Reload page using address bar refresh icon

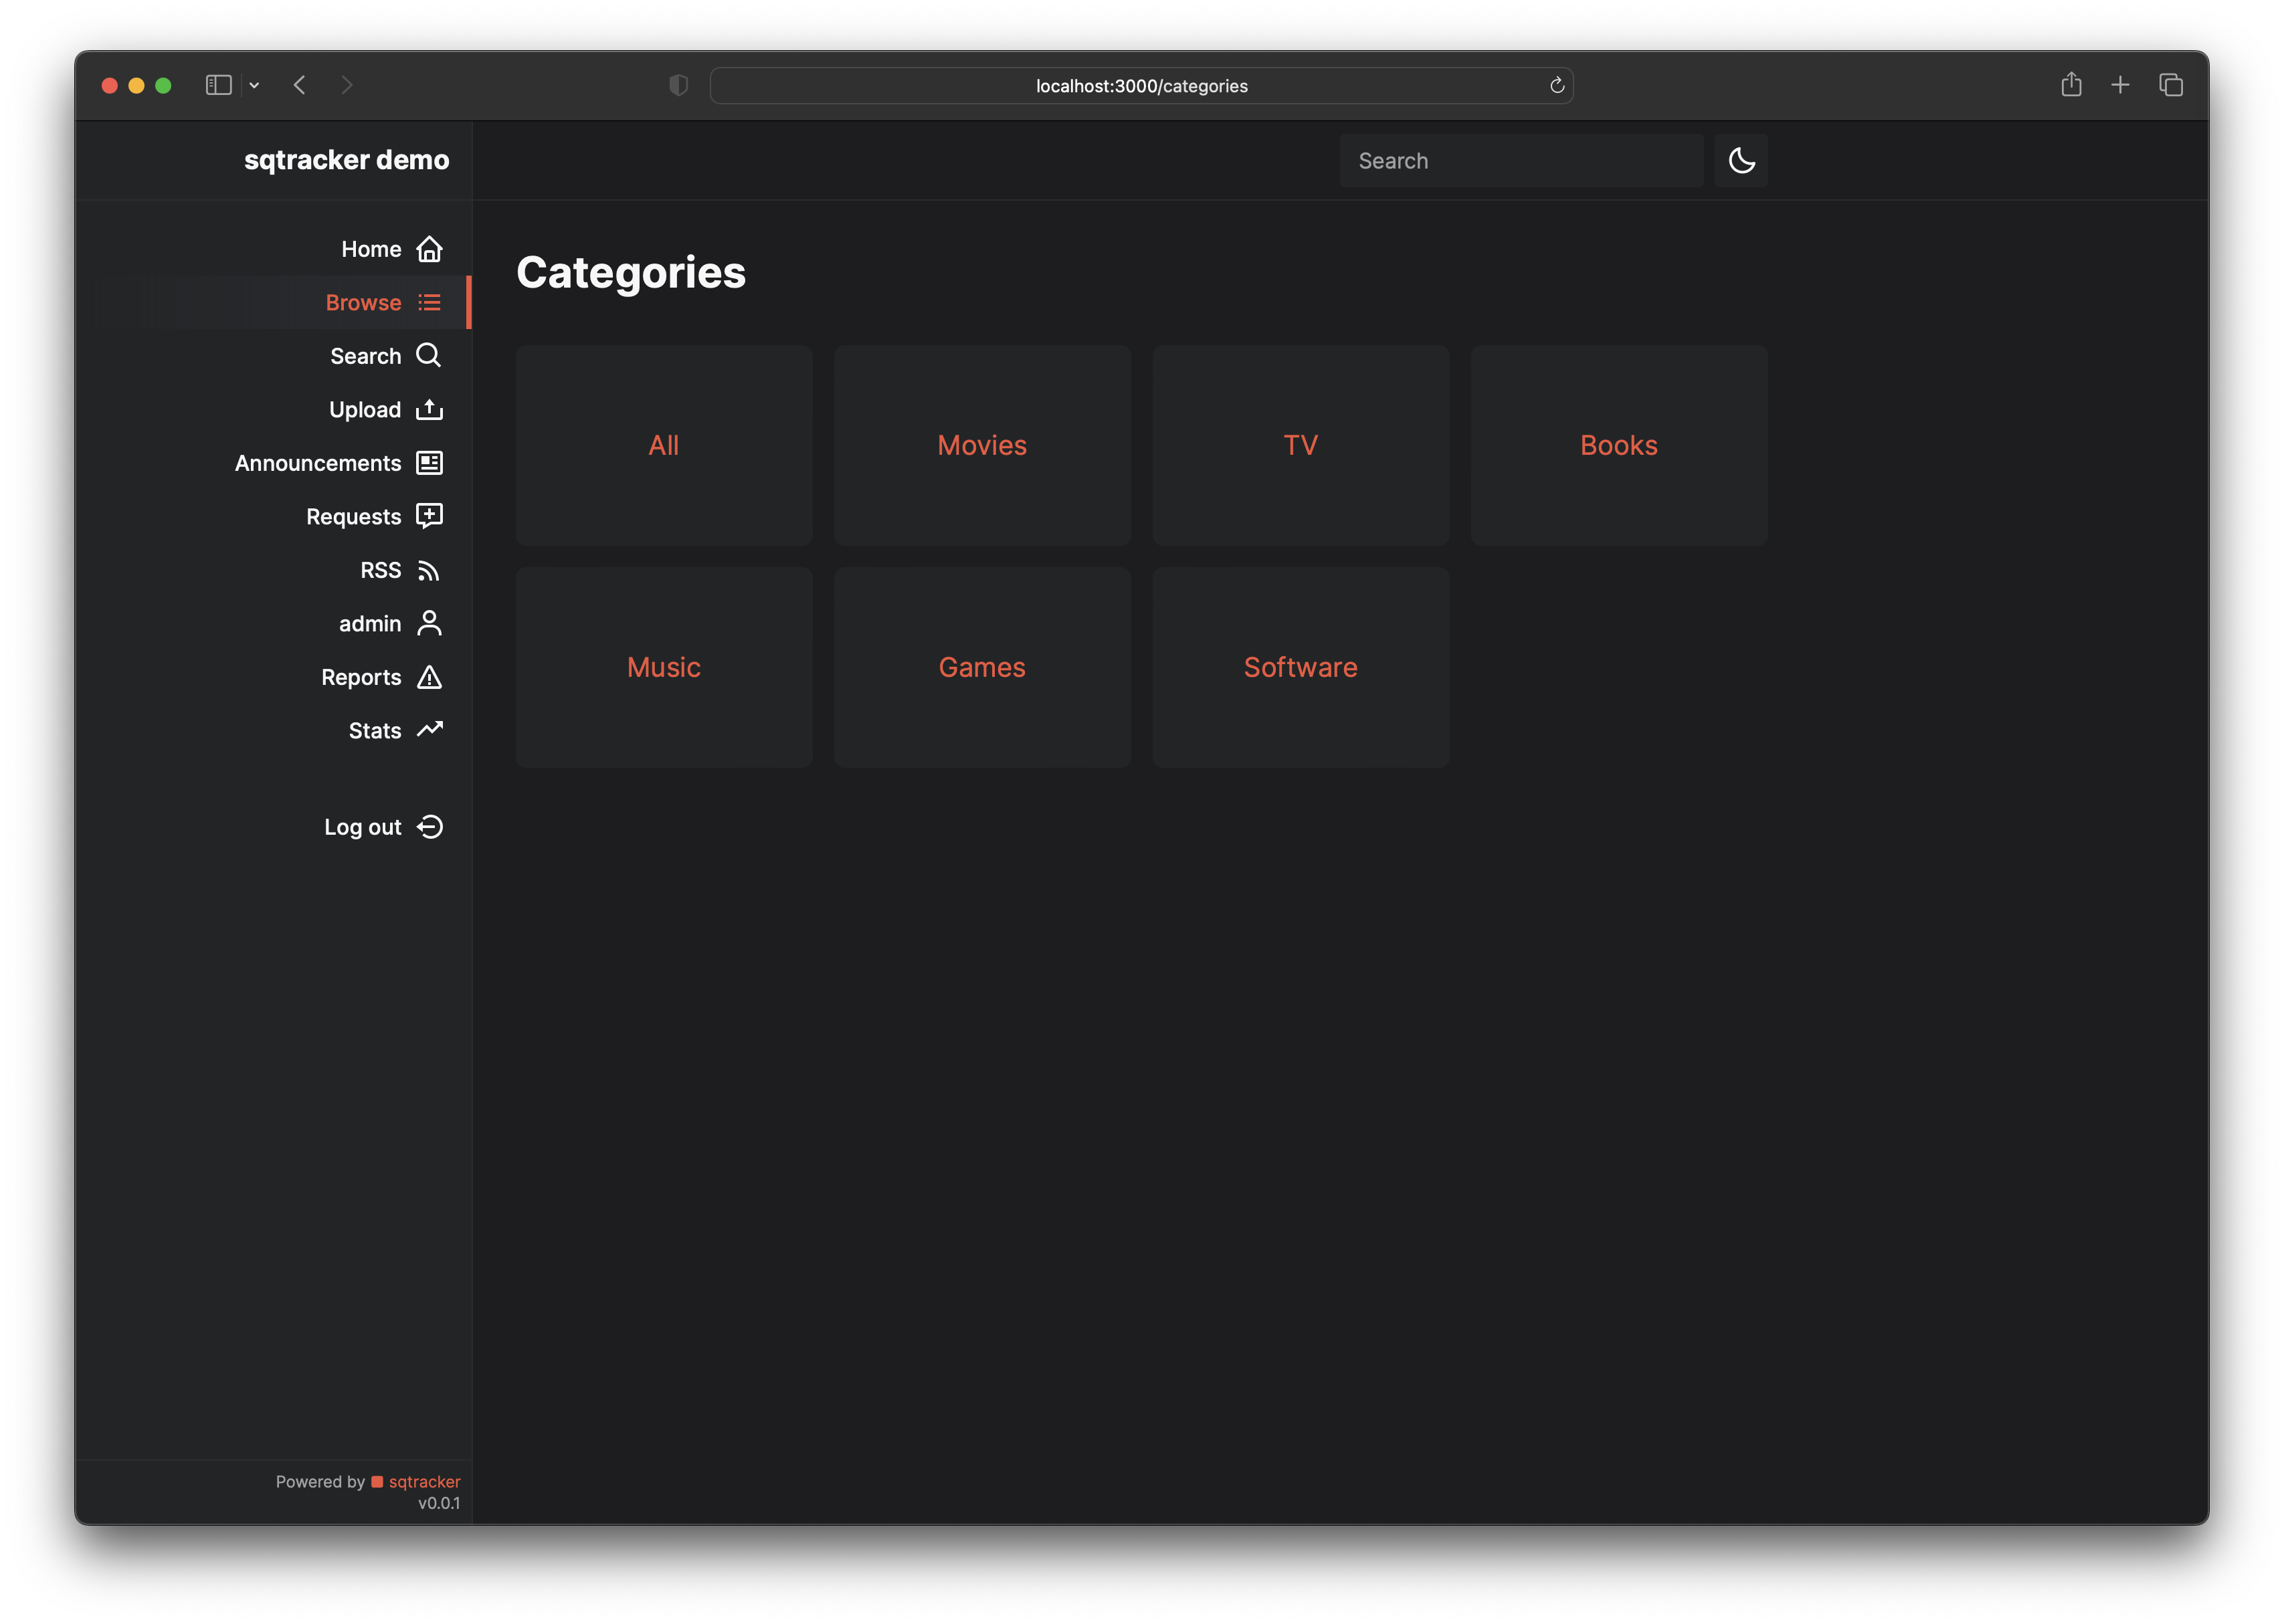1557,85
